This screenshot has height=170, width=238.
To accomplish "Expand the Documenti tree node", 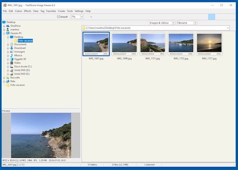I will pos(8,45).
